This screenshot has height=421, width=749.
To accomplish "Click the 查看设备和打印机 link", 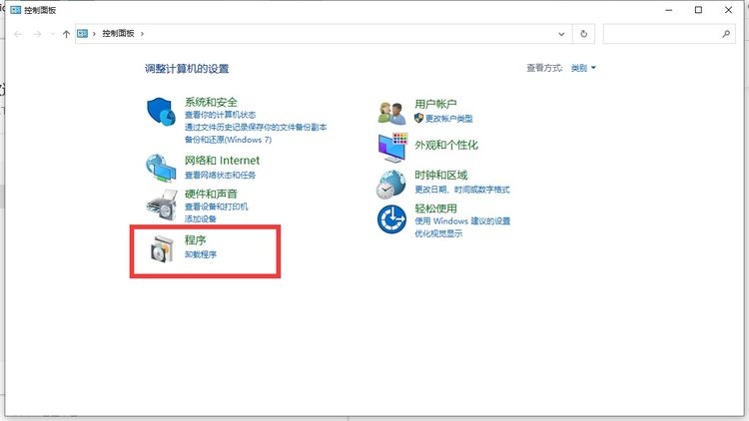I will tap(216, 207).
